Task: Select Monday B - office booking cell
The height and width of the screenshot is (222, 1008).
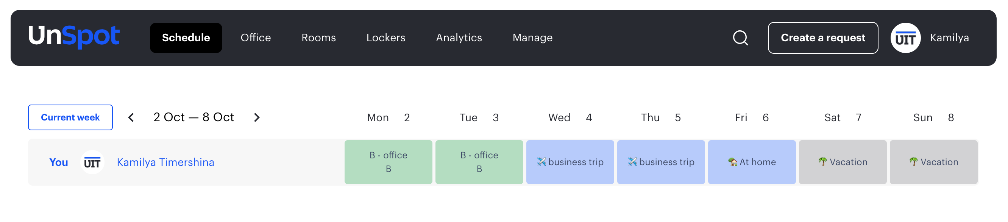Action: (388, 162)
